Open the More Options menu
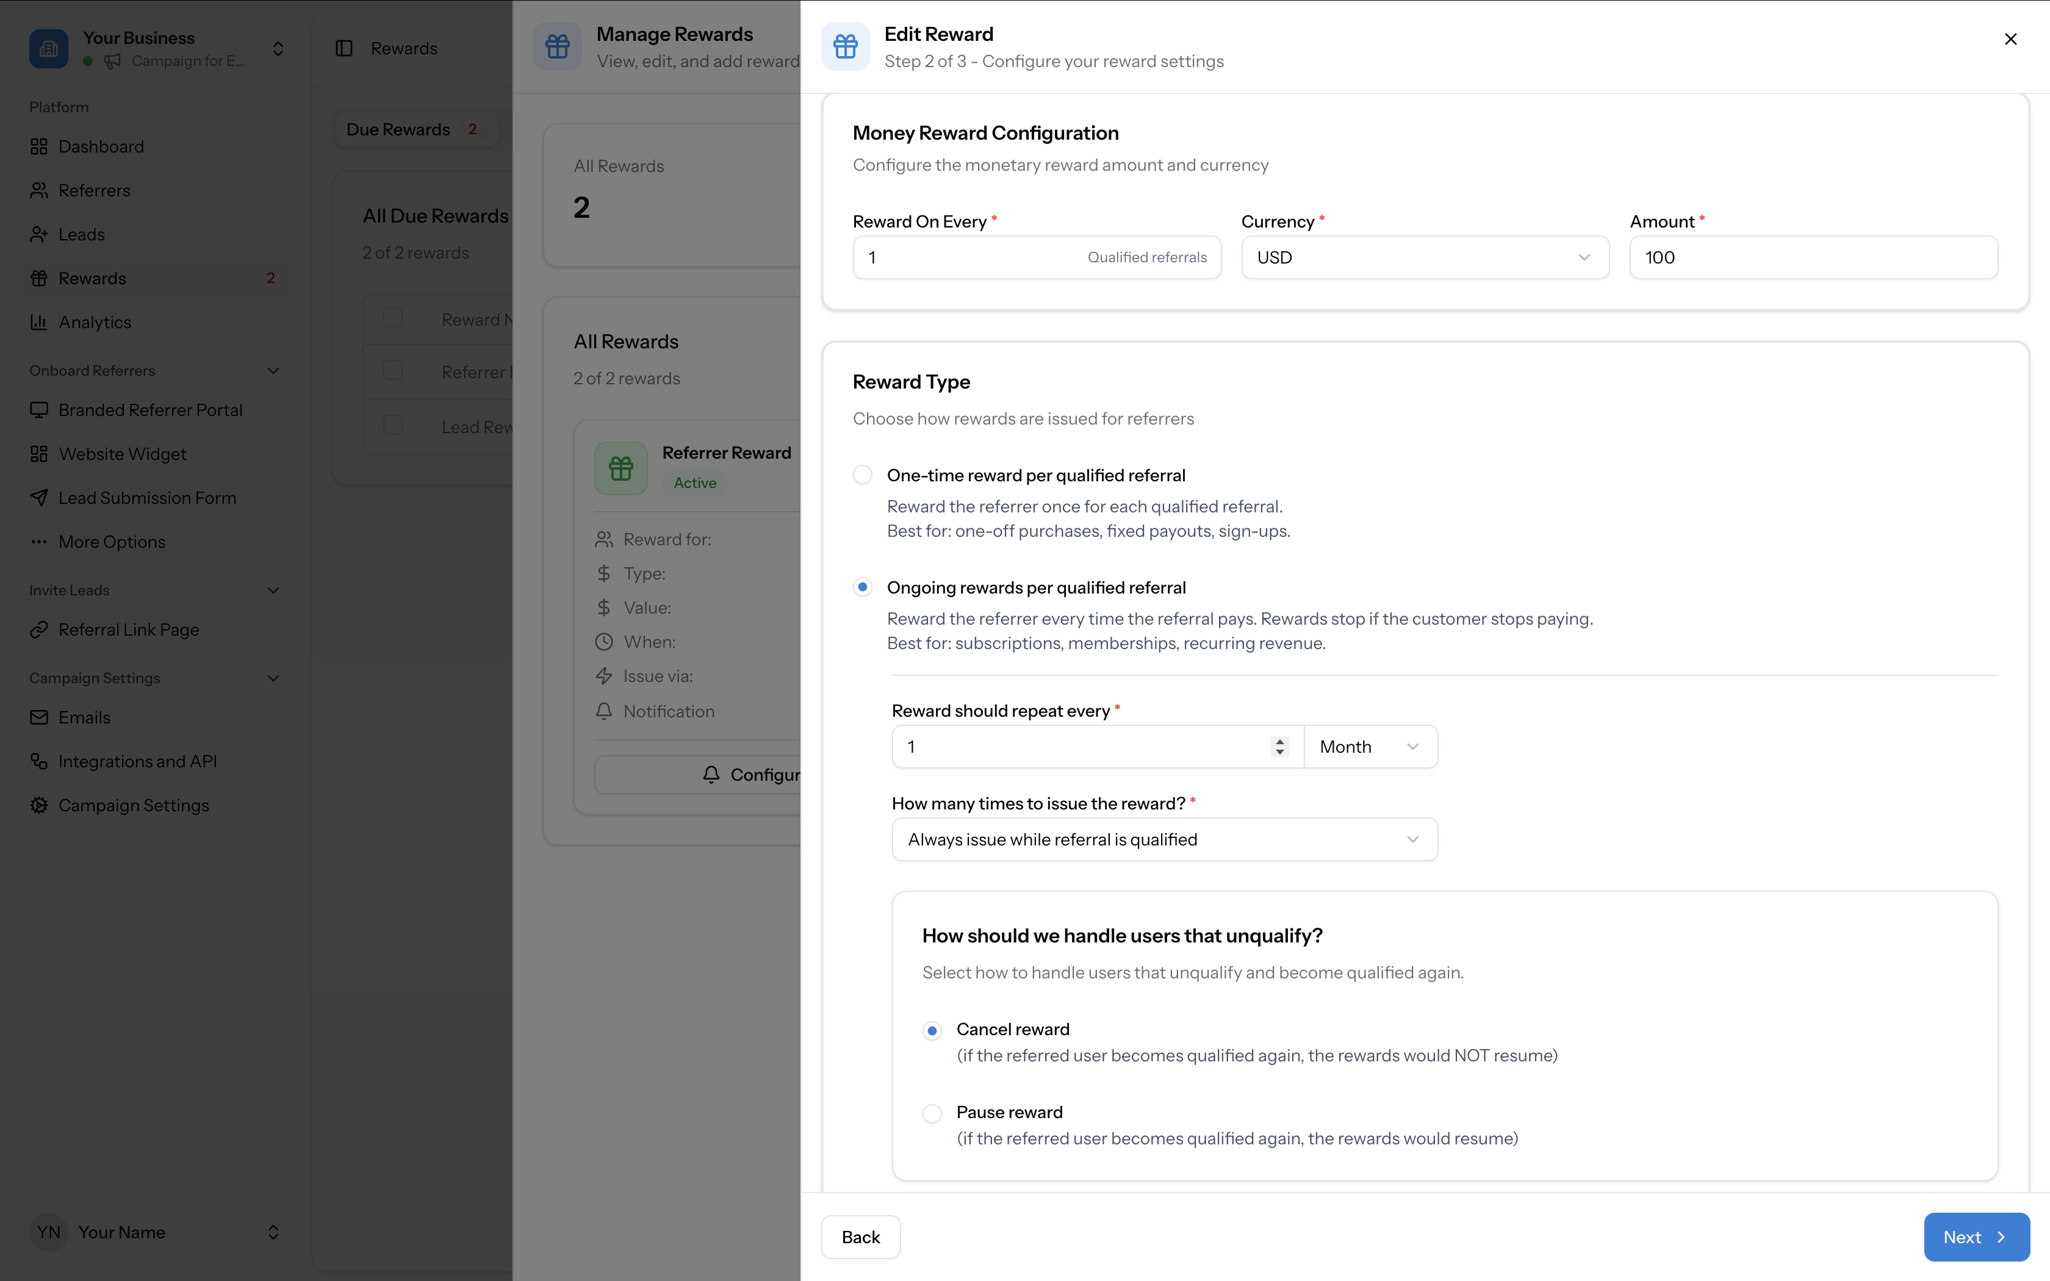2050x1281 pixels. (112, 542)
